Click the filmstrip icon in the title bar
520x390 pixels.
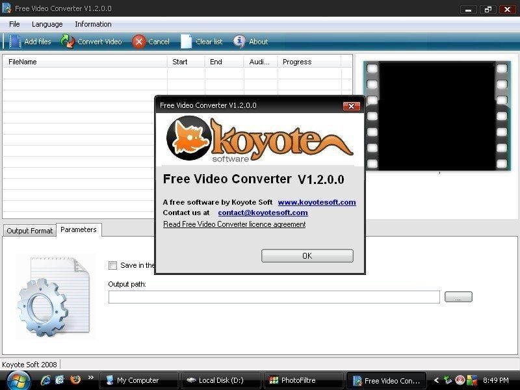point(6,8)
